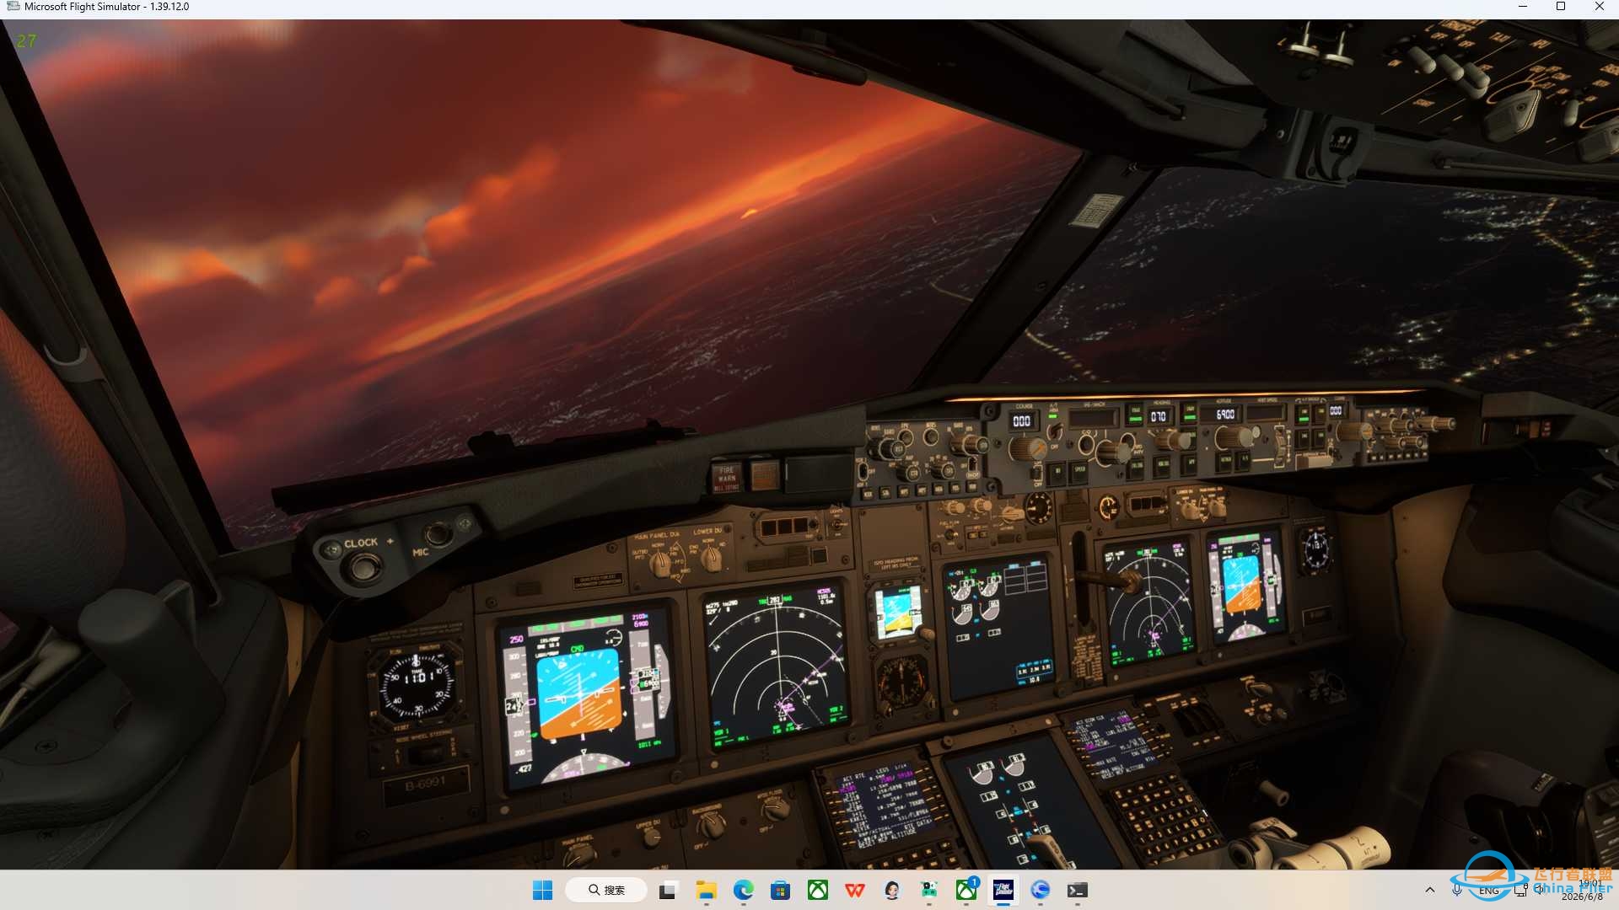Click the first officer's analog clock
This screenshot has height=910, width=1619.
[1315, 550]
